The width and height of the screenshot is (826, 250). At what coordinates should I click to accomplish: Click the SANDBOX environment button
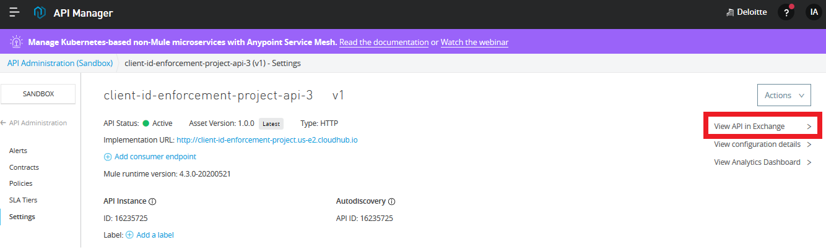pos(38,94)
